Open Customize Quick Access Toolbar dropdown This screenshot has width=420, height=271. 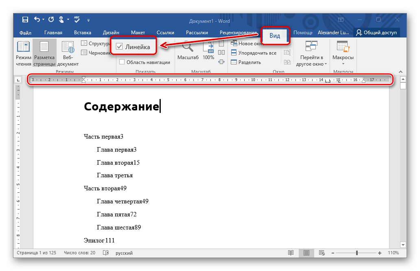pyautogui.click(x=88, y=20)
